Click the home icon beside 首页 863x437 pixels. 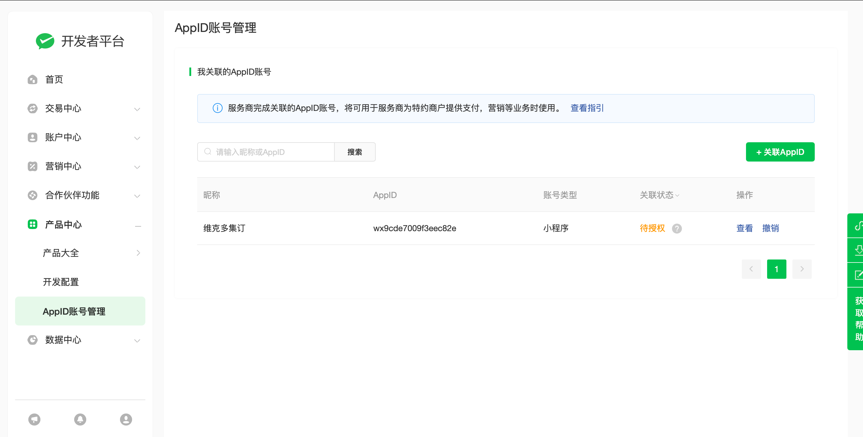click(33, 79)
